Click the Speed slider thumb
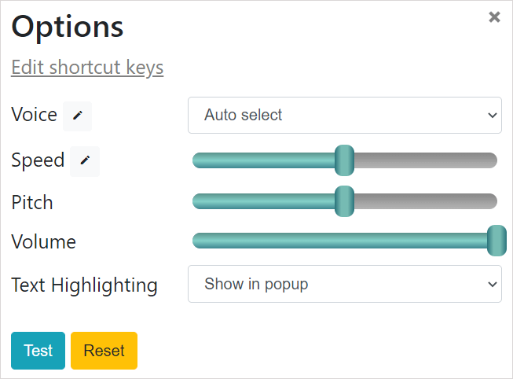Viewport: 513px width, 379px height. point(344,160)
